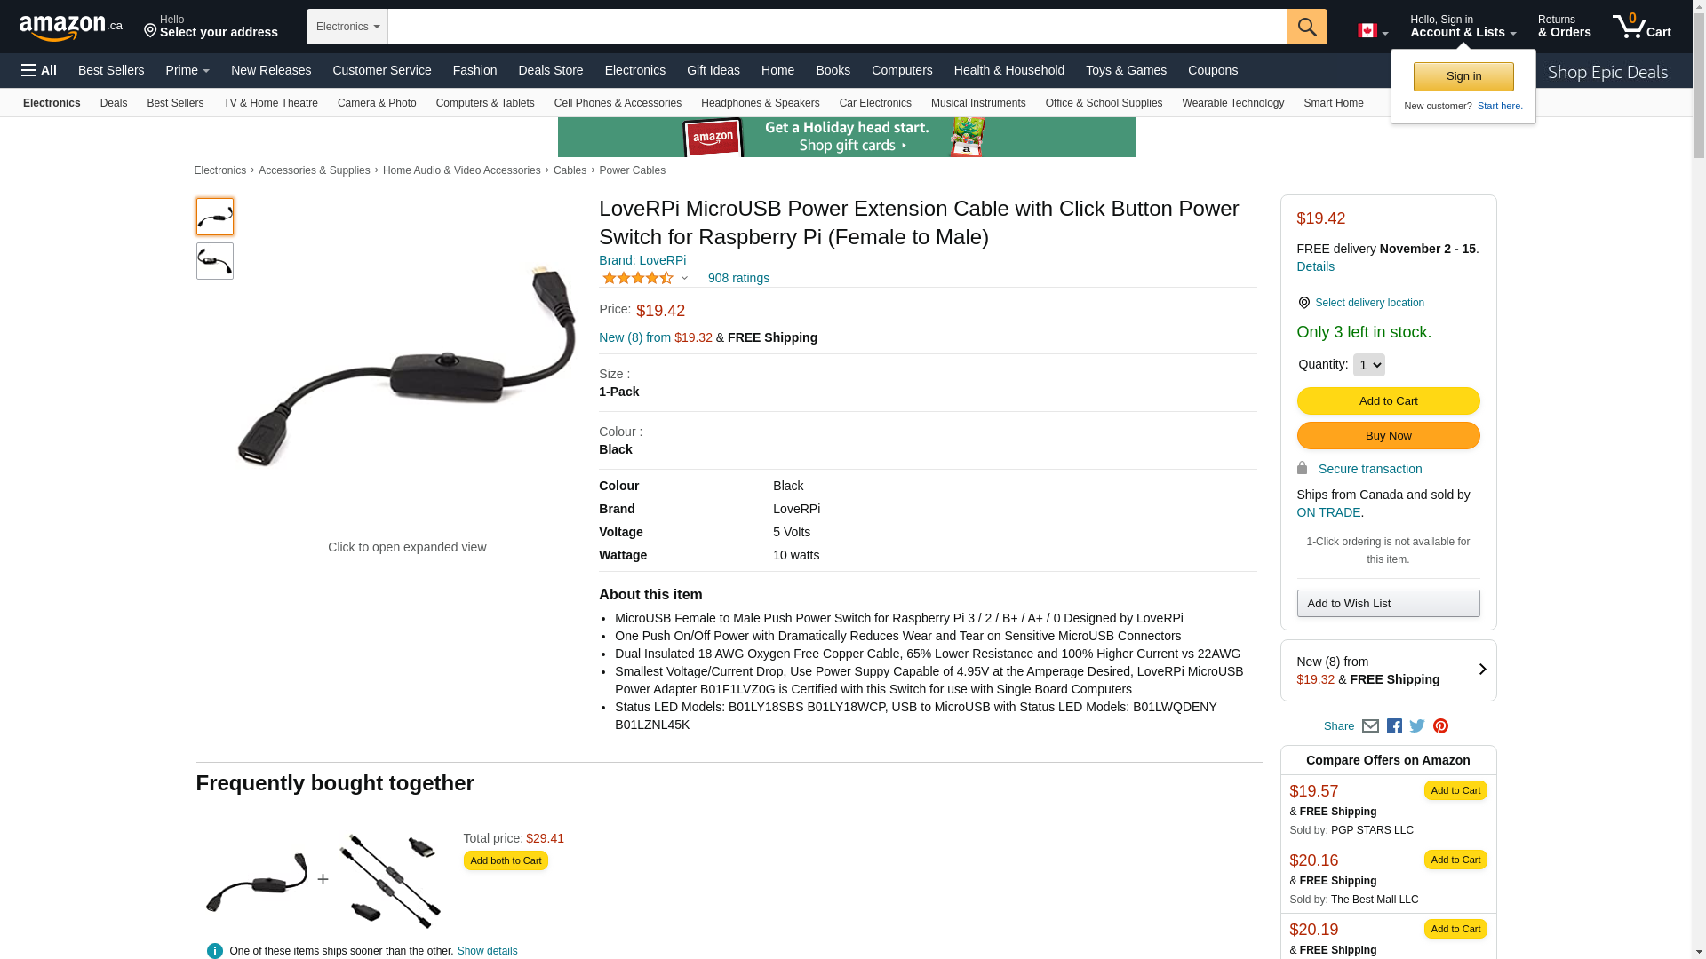Expand the Canada flag language selector

(x=1373, y=31)
